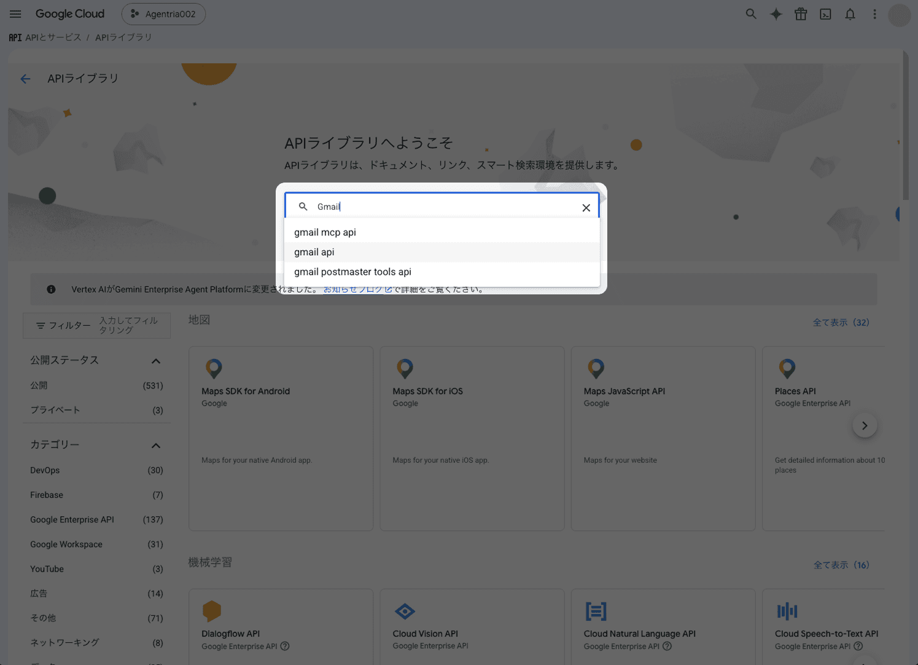This screenshot has height=665, width=918.
Task: Click the Cloud Vision API icon
Action: click(x=405, y=612)
